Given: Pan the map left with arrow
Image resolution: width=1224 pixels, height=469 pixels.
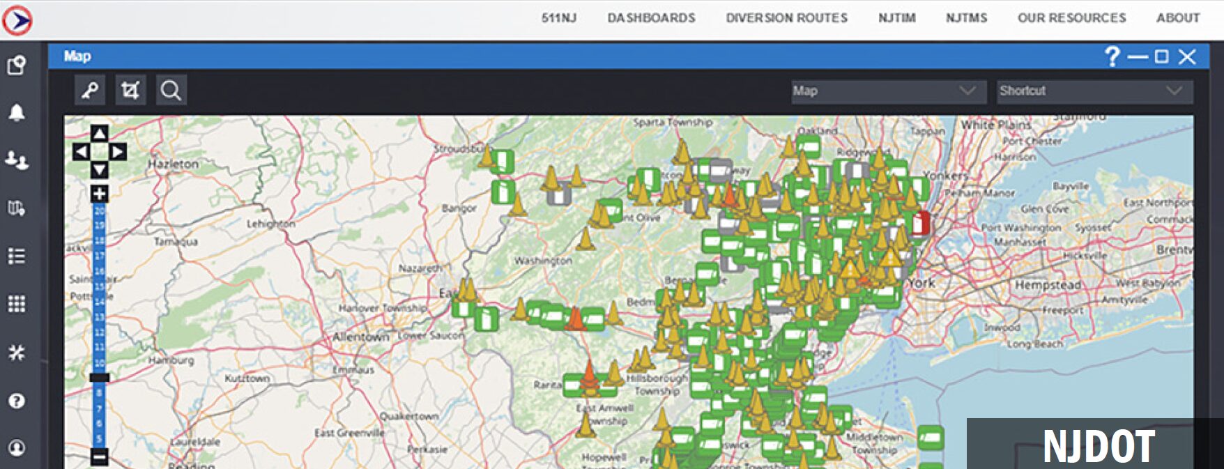Looking at the screenshot, I should (x=81, y=151).
